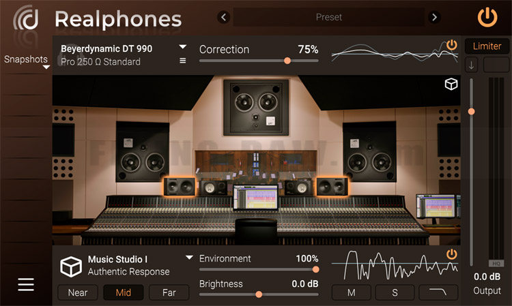Viewport: 512px width, 306px height.
Task: Select the Mid listening position
Action: click(124, 292)
